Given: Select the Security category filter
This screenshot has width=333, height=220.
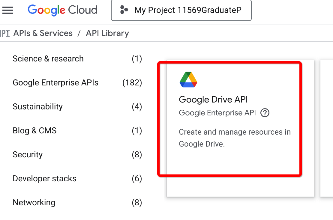Looking at the screenshot, I should (77, 155).
